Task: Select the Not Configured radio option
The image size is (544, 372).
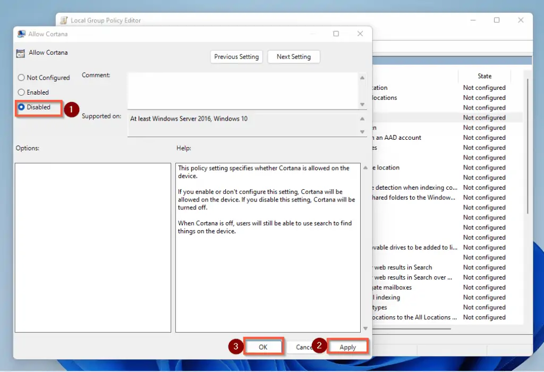Action: point(22,78)
